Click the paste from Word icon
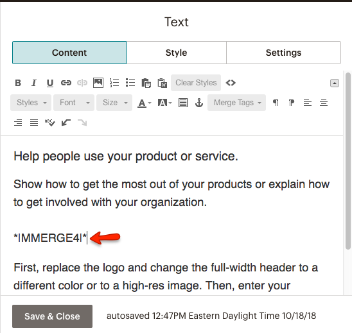Image resolution: width=352 pixels, height=333 pixels. (x=163, y=83)
